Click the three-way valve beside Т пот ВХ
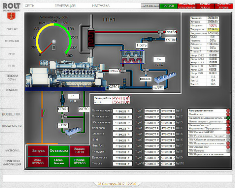 pos(160,32)
